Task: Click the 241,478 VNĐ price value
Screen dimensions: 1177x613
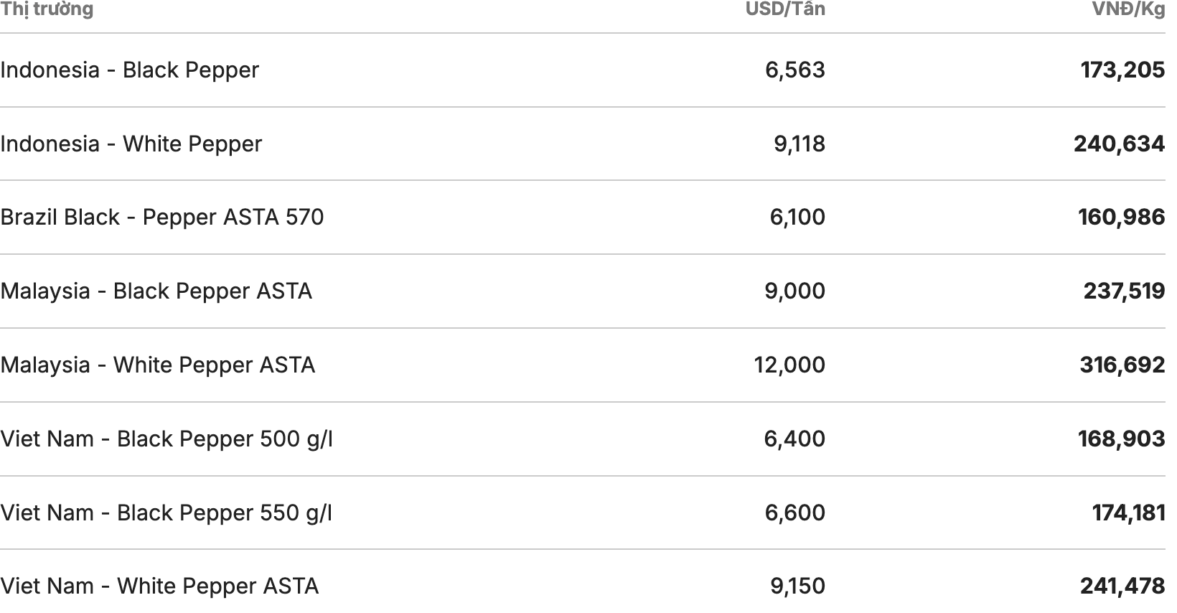Action: [1122, 586]
